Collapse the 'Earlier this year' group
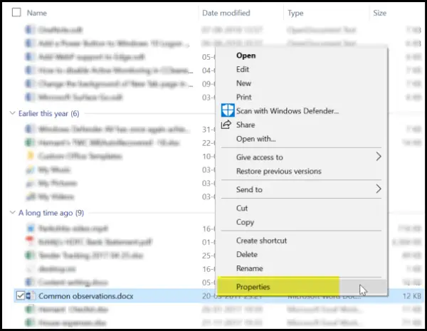427x331 pixels. 11,114
